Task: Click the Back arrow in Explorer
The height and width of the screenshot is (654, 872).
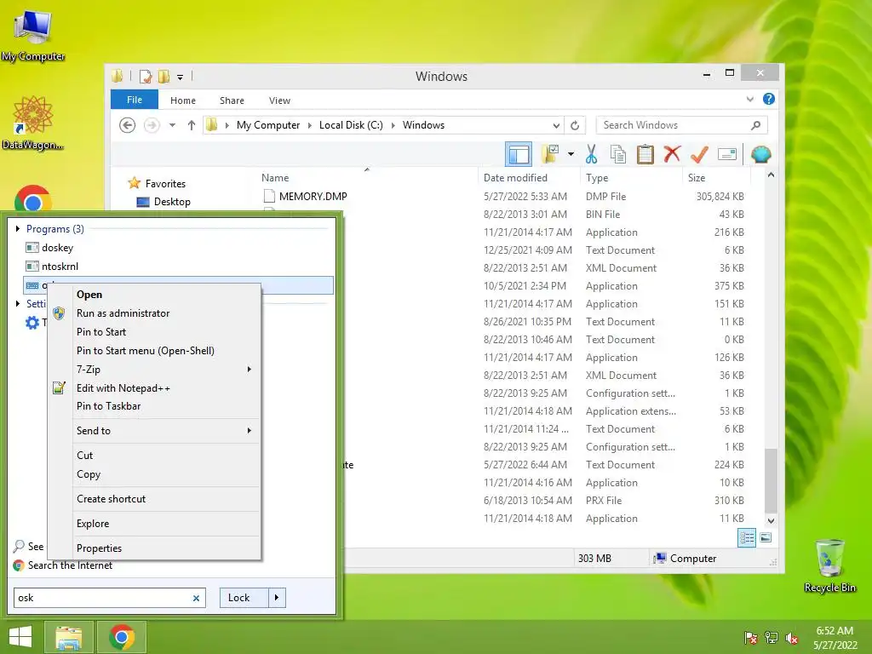Action: point(128,125)
